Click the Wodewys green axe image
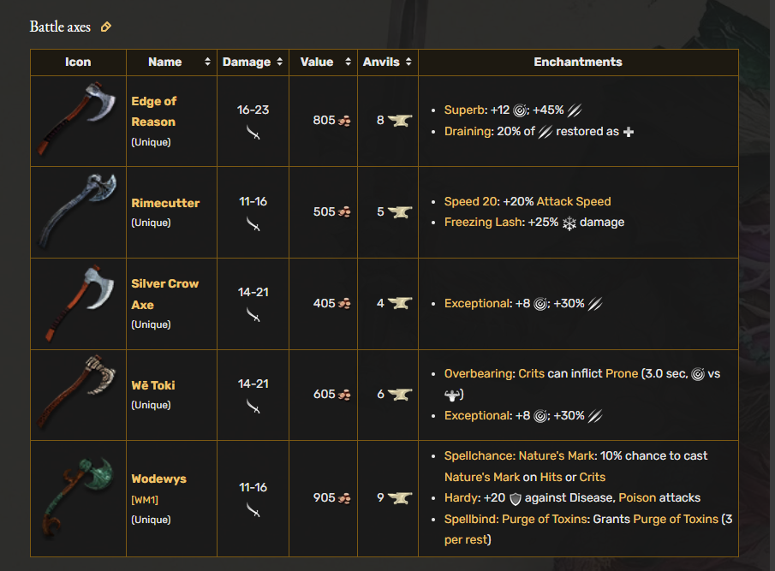The image size is (775, 571). pyautogui.click(x=78, y=498)
